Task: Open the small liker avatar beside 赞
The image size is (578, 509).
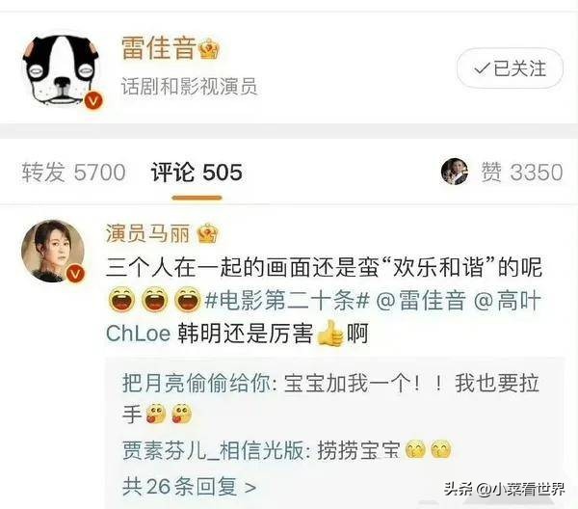Action: (455, 172)
